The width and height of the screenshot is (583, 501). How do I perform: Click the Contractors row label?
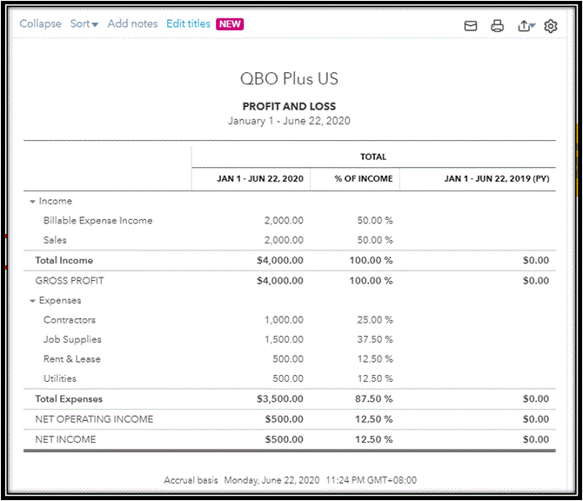click(70, 320)
